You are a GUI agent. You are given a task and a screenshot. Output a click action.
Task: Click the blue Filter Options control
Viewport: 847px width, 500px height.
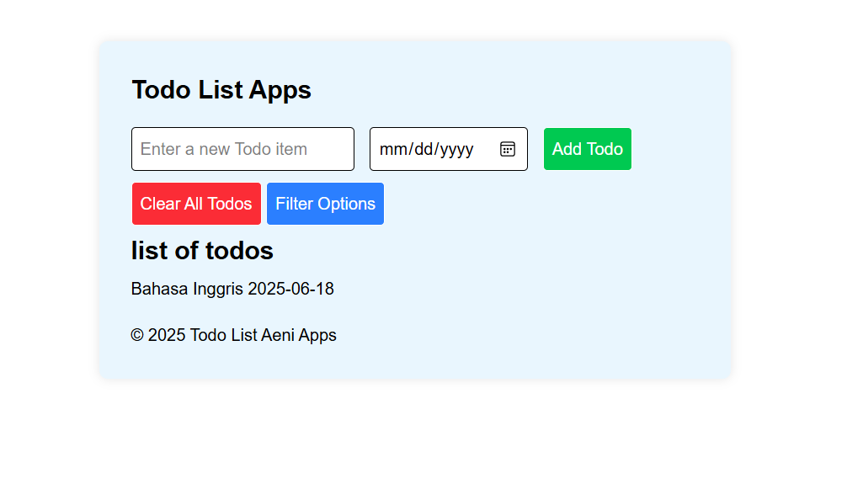(x=325, y=204)
